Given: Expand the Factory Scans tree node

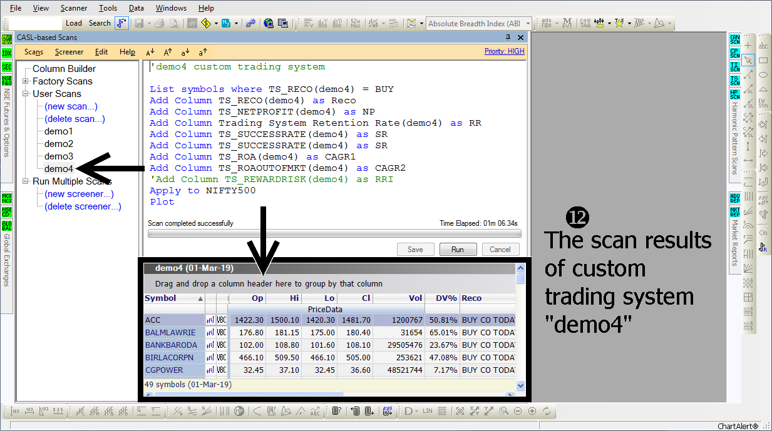Looking at the screenshot, I should [25, 81].
